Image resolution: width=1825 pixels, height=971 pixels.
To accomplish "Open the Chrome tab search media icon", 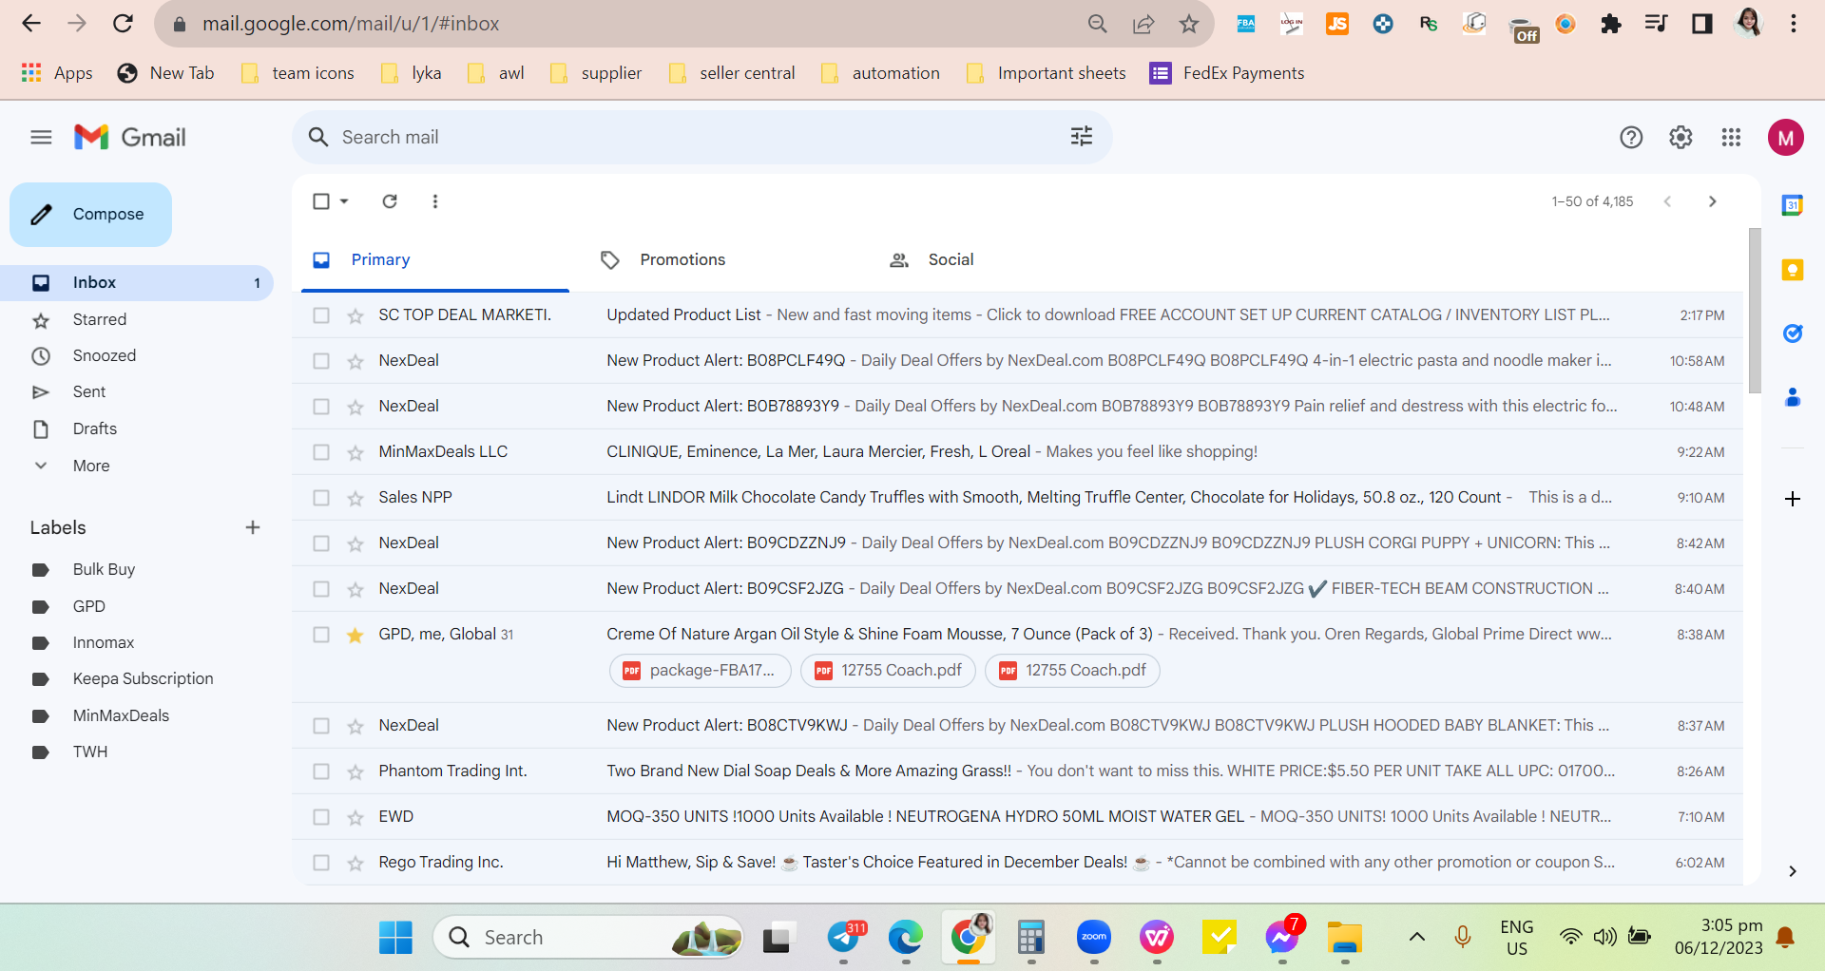I will coord(1656,24).
